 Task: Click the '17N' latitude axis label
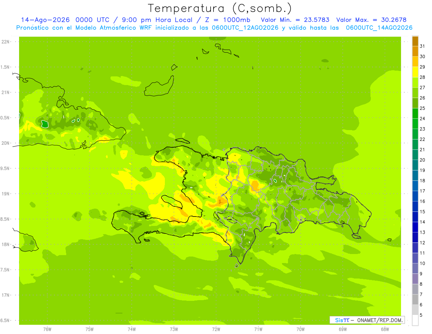click(5, 295)
